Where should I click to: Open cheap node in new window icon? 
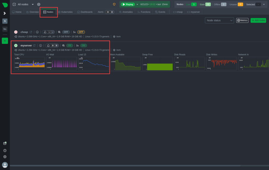click(x=31, y=32)
